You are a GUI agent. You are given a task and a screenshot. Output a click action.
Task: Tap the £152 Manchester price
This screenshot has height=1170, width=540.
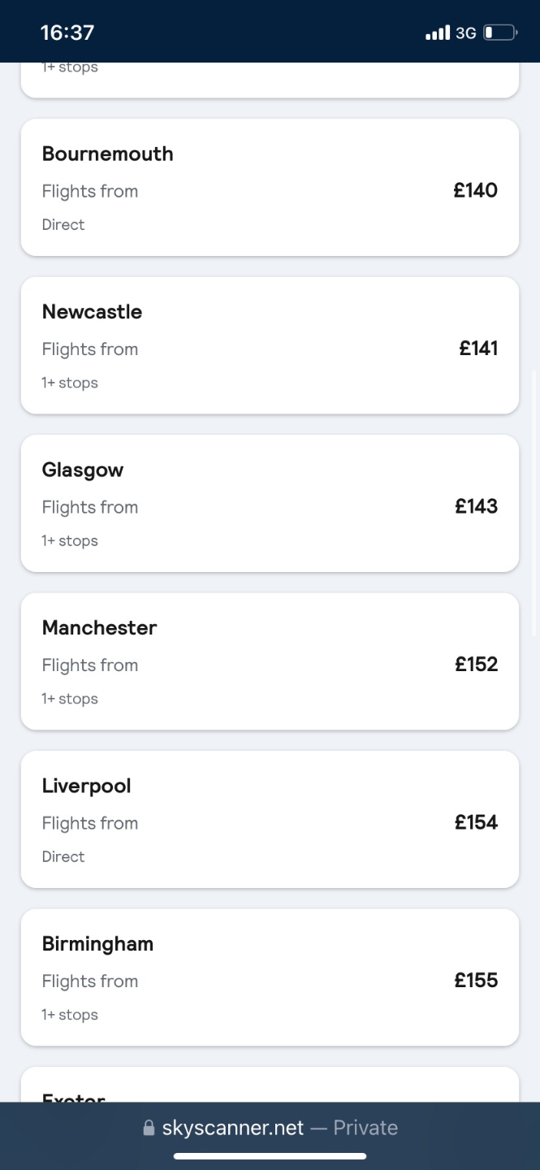[x=476, y=665]
